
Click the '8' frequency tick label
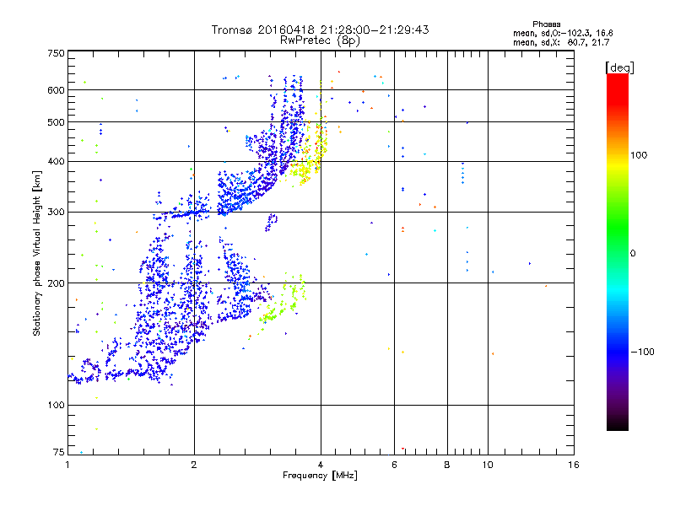(x=447, y=465)
